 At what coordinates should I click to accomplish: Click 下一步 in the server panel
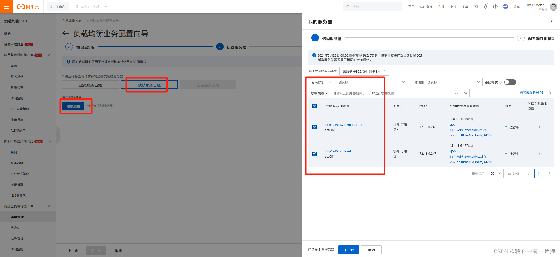click(349, 250)
